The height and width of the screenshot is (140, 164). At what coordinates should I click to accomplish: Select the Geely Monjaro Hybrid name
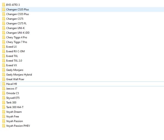click(19, 75)
